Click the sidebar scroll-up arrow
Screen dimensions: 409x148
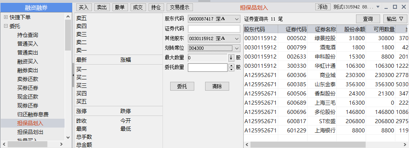68,16
